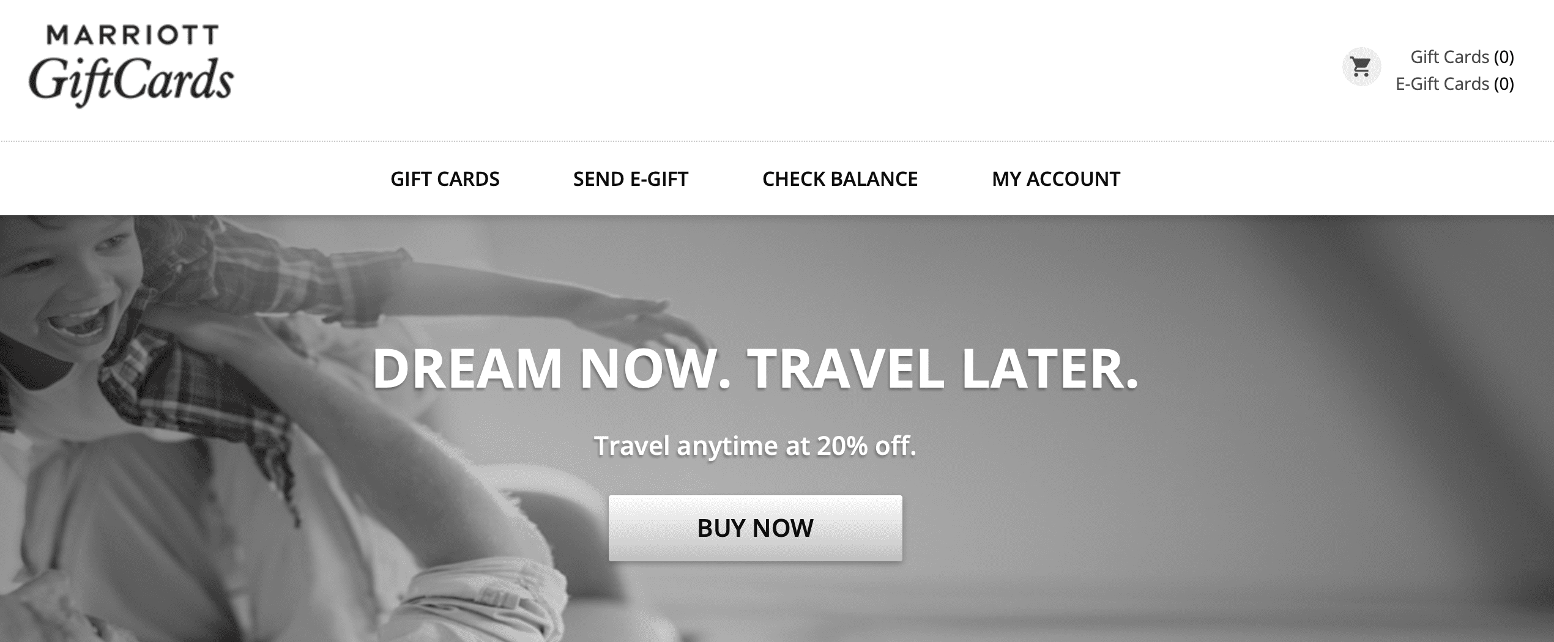This screenshot has height=642, width=1554.
Task: Click the MARRIOTT wordmark text
Action: tap(132, 35)
